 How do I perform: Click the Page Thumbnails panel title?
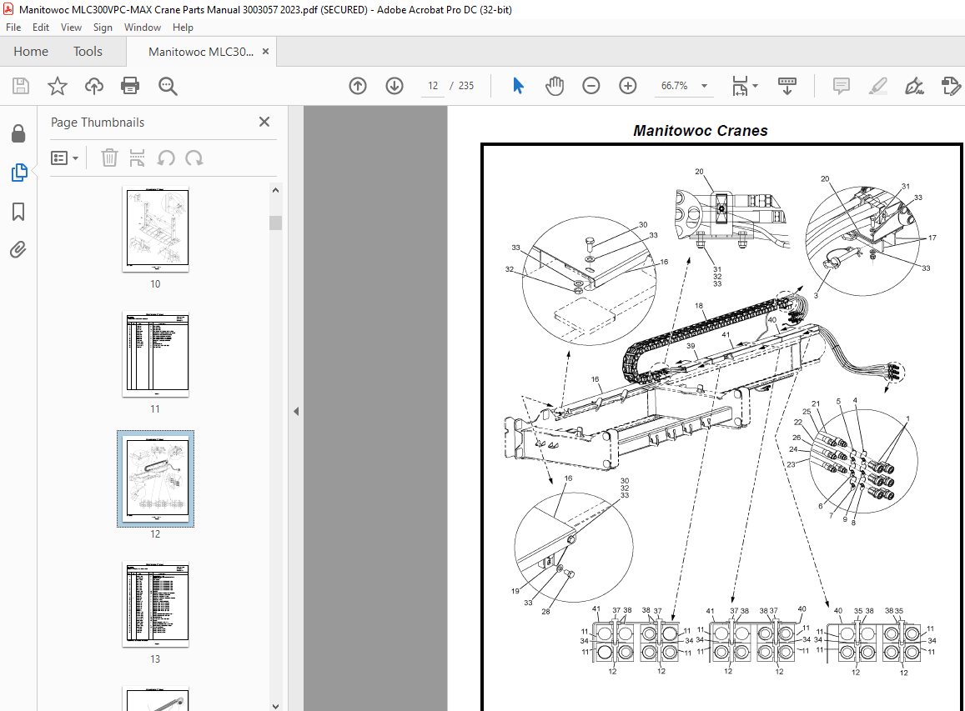pos(98,123)
